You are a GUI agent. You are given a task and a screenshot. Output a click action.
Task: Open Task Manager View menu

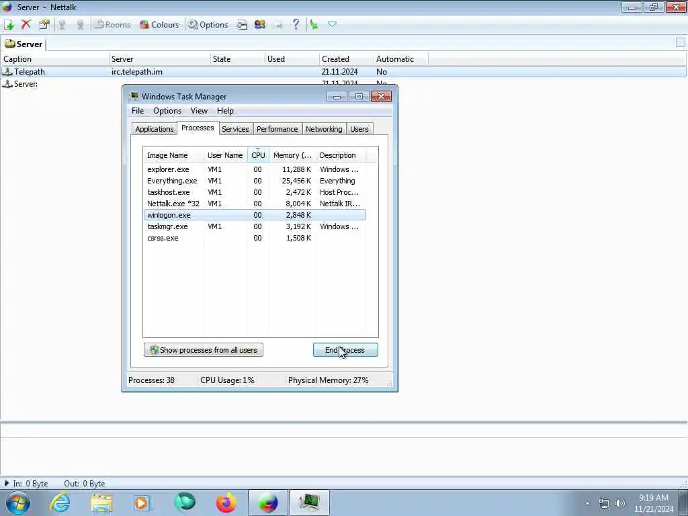199,111
